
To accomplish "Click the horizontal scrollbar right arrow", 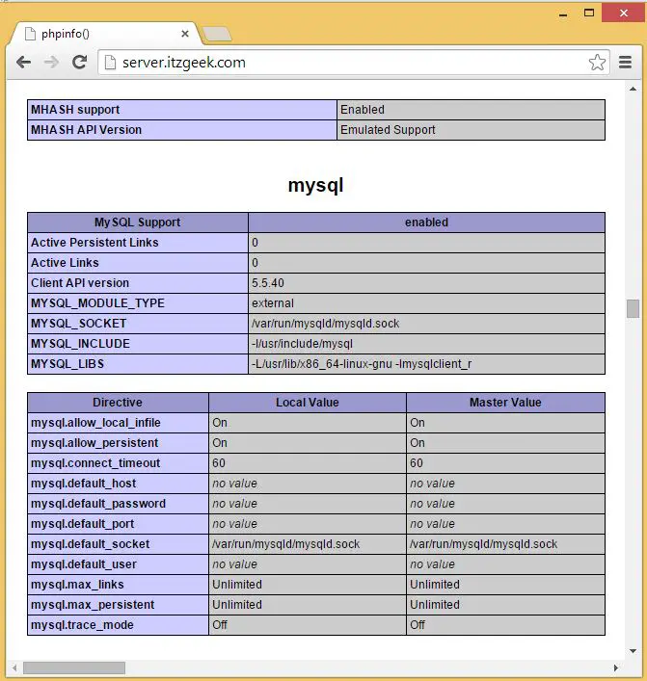I will pyautogui.click(x=616, y=668).
